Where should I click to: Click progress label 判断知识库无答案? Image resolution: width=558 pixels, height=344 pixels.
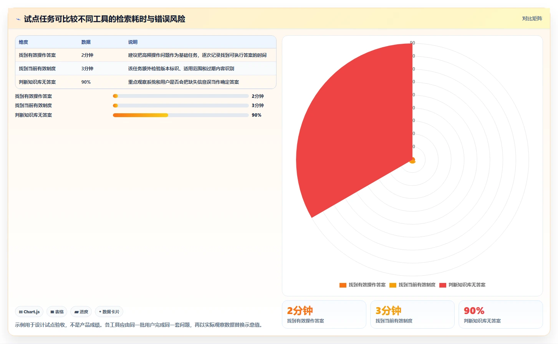click(x=33, y=115)
